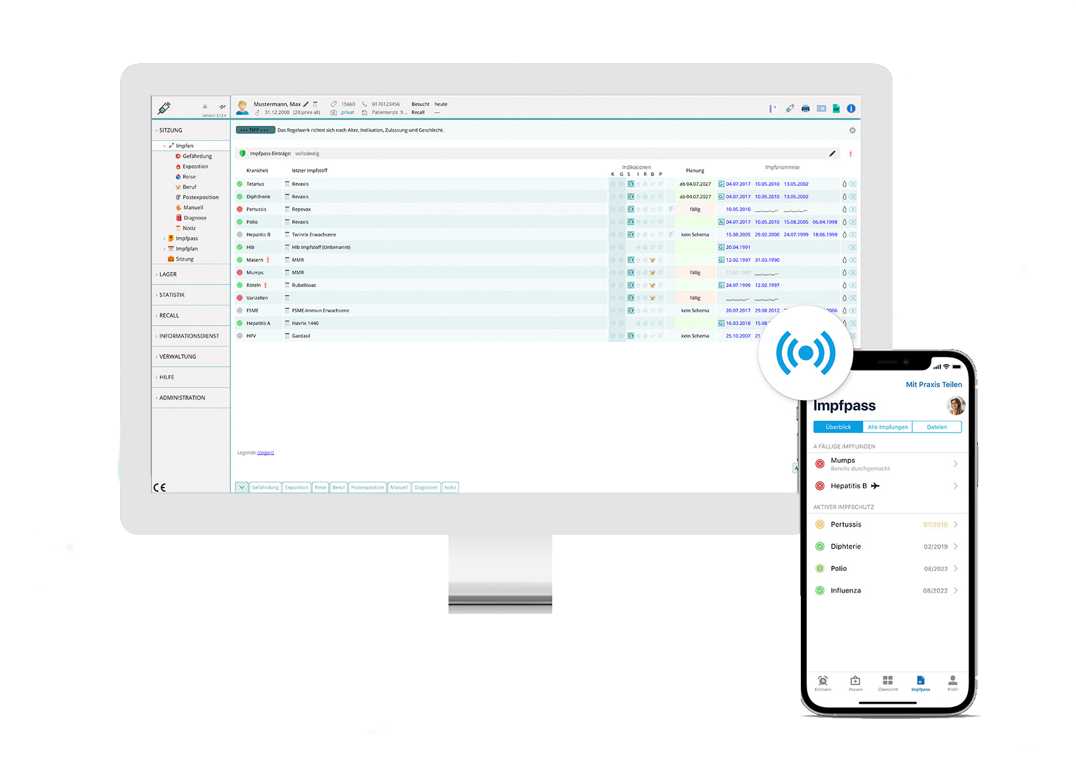1076x772 pixels.
Task: Toggle the green check next to Tetanus
Action: click(240, 183)
